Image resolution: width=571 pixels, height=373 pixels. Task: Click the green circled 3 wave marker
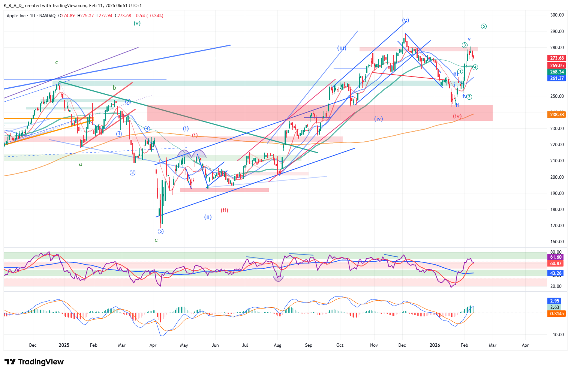[x=465, y=45]
